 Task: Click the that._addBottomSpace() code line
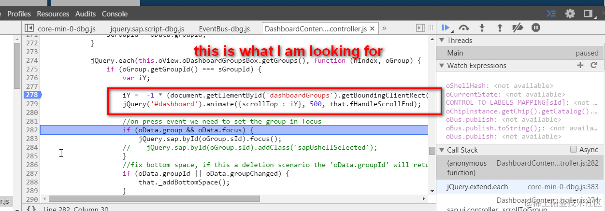184,183
